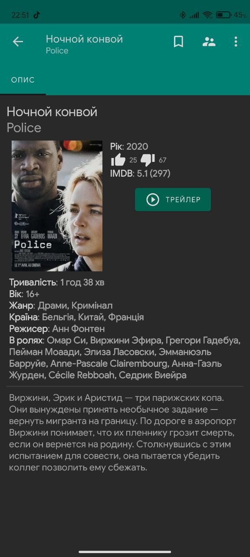Open the people/group icon in toolbar
Screen dimensions: 250x557
click(209, 42)
